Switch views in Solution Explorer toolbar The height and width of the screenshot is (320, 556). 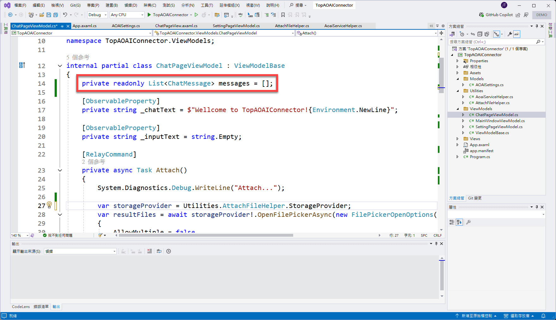[x=453, y=34]
